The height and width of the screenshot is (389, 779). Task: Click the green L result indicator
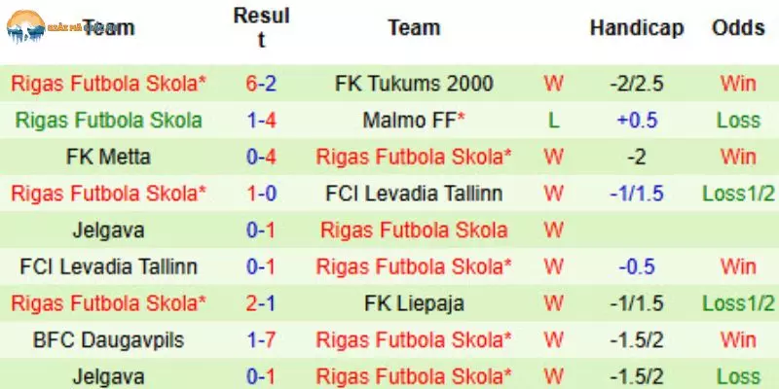[x=553, y=120]
